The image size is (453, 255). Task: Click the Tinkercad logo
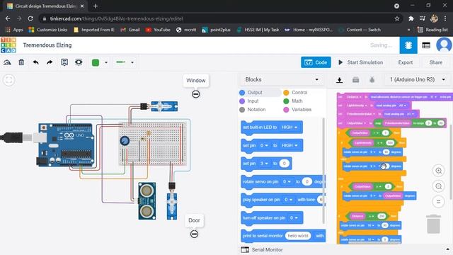[8, 45]
